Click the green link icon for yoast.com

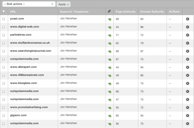coord(110,19)
